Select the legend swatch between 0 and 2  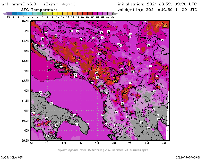pos(35,14)
